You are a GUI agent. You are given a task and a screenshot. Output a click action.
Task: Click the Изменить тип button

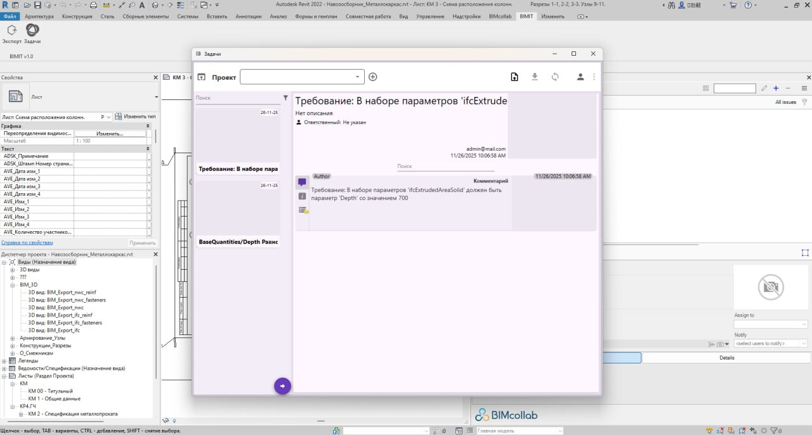(x=135, y=117)
